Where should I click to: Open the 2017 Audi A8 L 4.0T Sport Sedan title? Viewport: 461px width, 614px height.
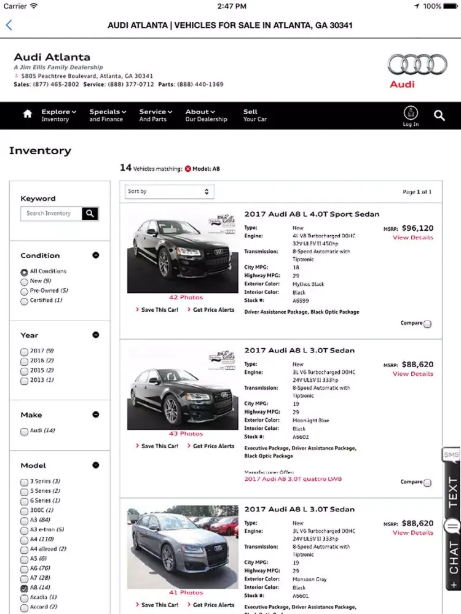pyautogui.click(x=312, y=214)
